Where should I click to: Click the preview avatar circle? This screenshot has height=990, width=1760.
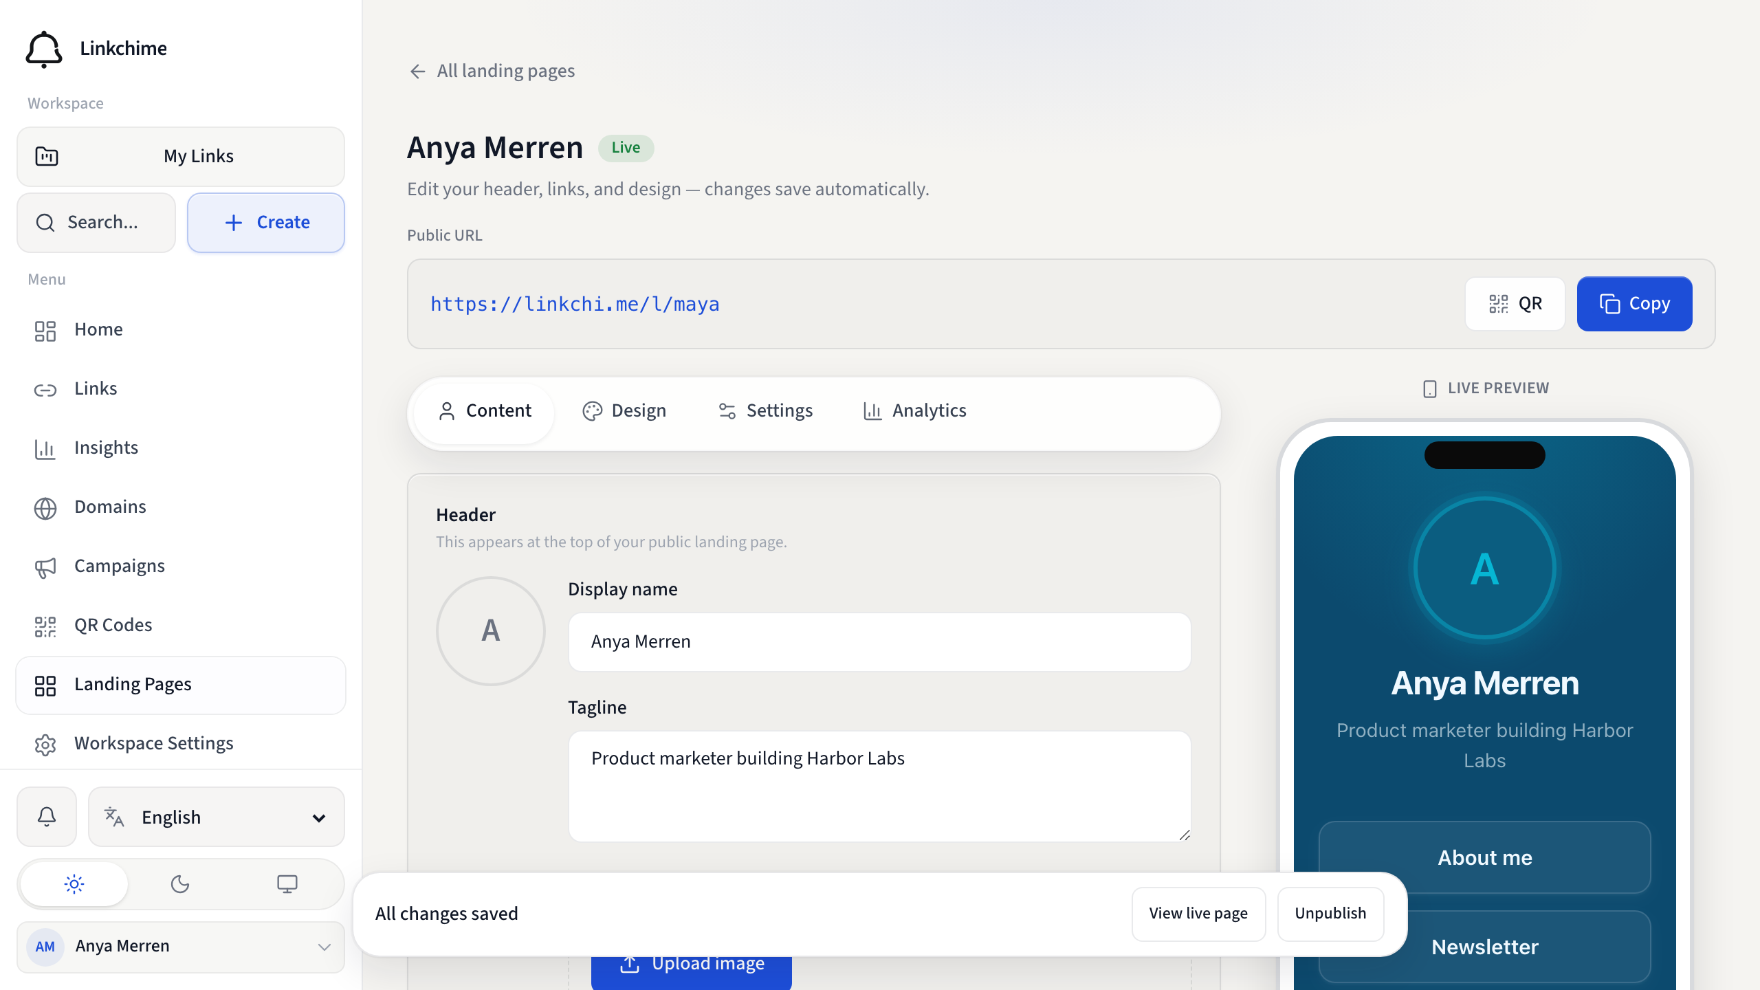1485,569
